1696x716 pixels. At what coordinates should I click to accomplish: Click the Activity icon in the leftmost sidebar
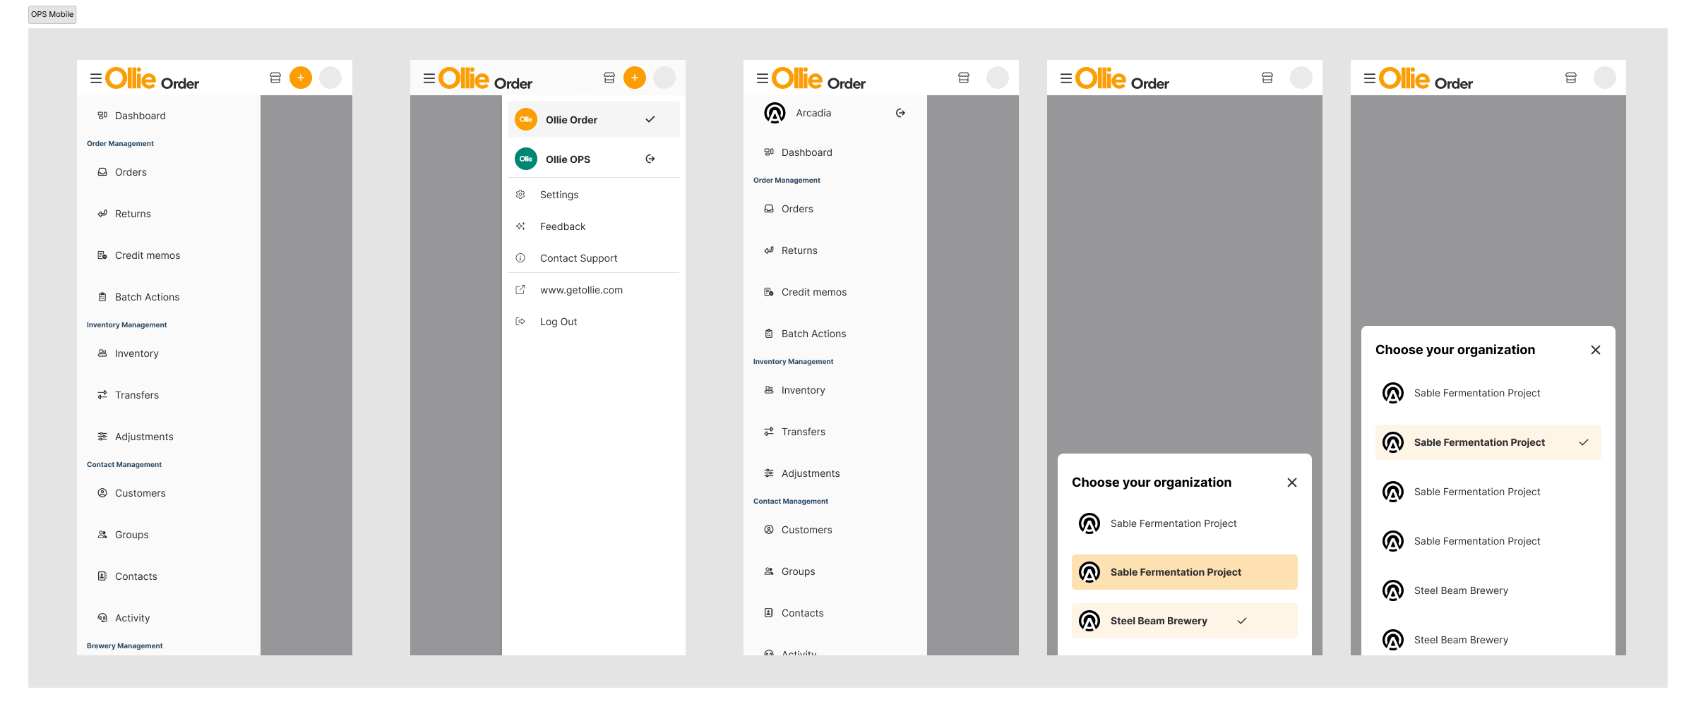(102, 617)
